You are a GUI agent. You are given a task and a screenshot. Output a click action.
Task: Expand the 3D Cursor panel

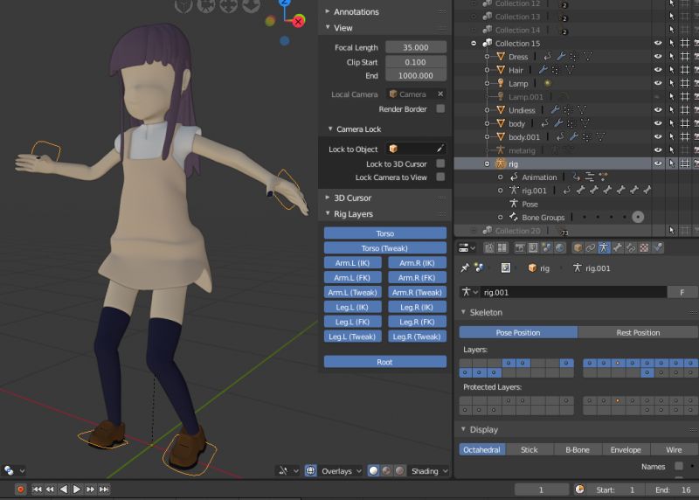tap(329, 198)
